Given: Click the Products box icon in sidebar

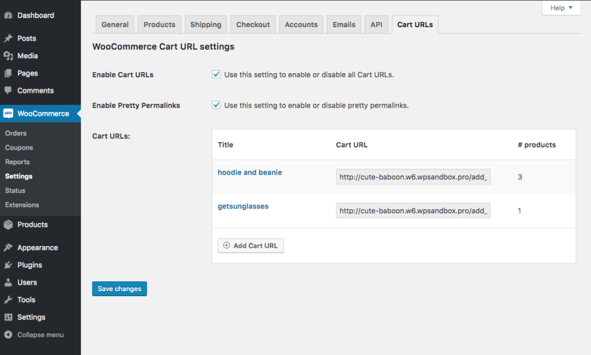Looking at the screenshot, I should coord(8,225).
